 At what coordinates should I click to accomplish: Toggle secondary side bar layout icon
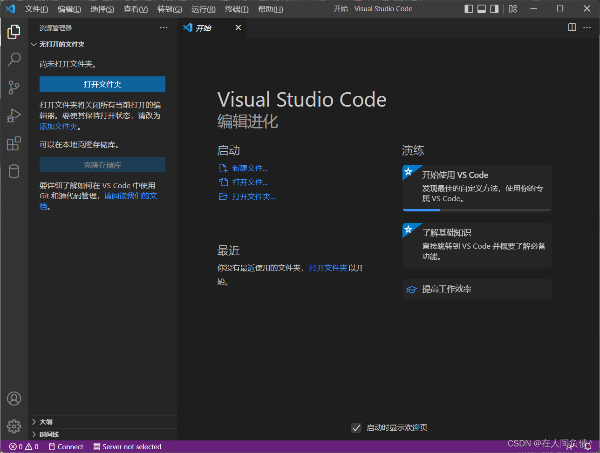[494, 9]
